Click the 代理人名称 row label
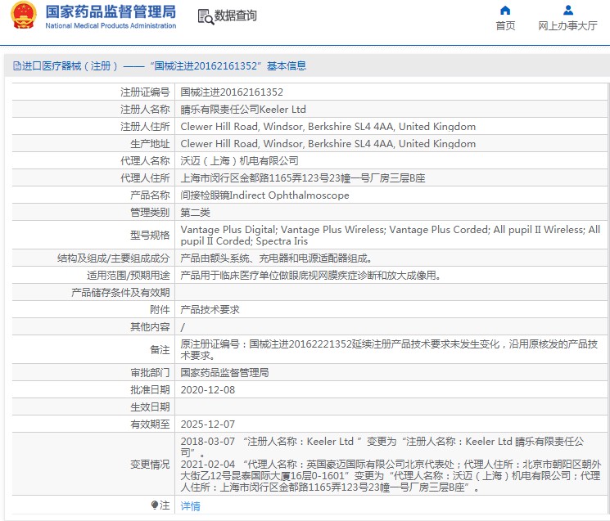The width and height of the screenshot is (610, 521). click(145, 161)
